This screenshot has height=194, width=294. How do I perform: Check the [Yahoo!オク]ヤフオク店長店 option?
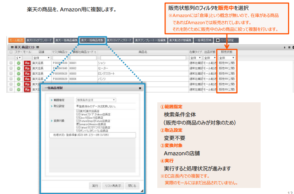[77, 127]
